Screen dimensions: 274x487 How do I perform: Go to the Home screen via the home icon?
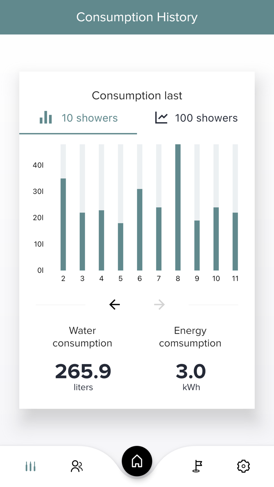tap(137, 461)
